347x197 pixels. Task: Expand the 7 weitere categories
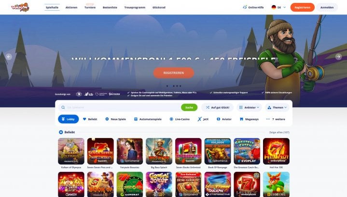point(276,119)
